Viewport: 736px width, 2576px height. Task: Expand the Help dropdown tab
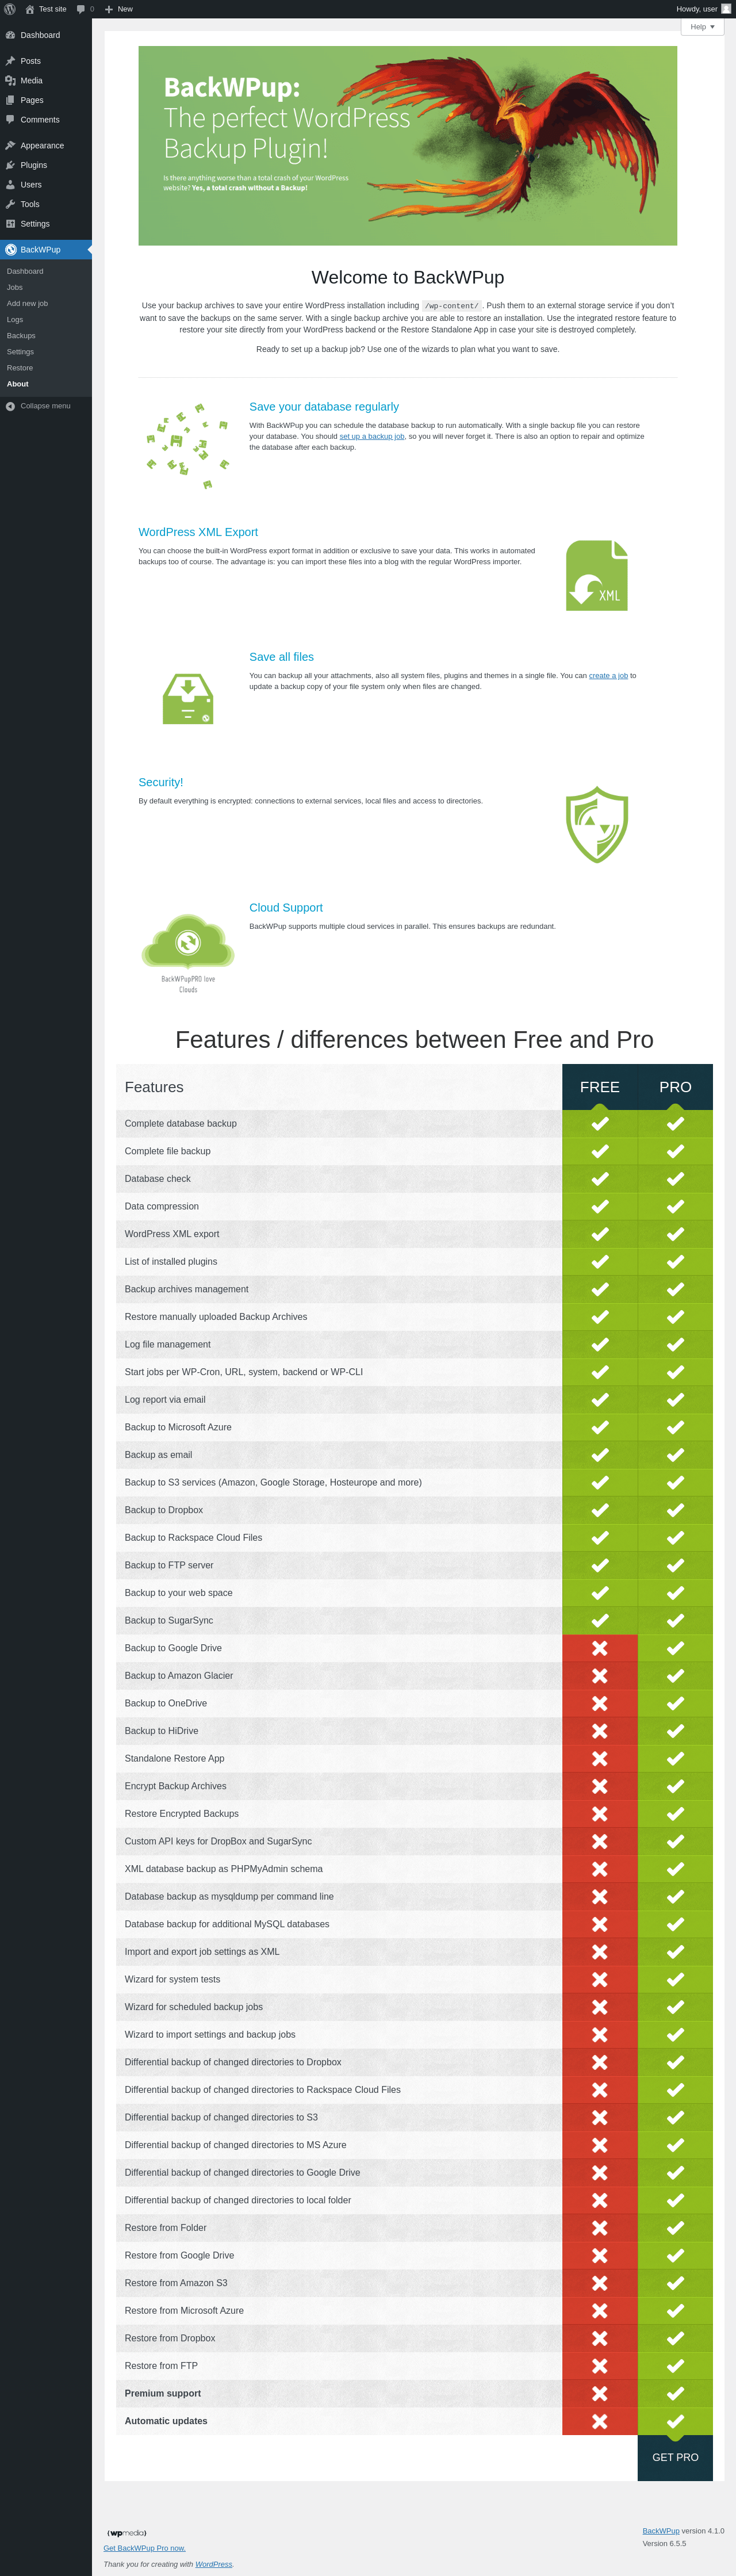pyautogui.click(x=702, y=27)
